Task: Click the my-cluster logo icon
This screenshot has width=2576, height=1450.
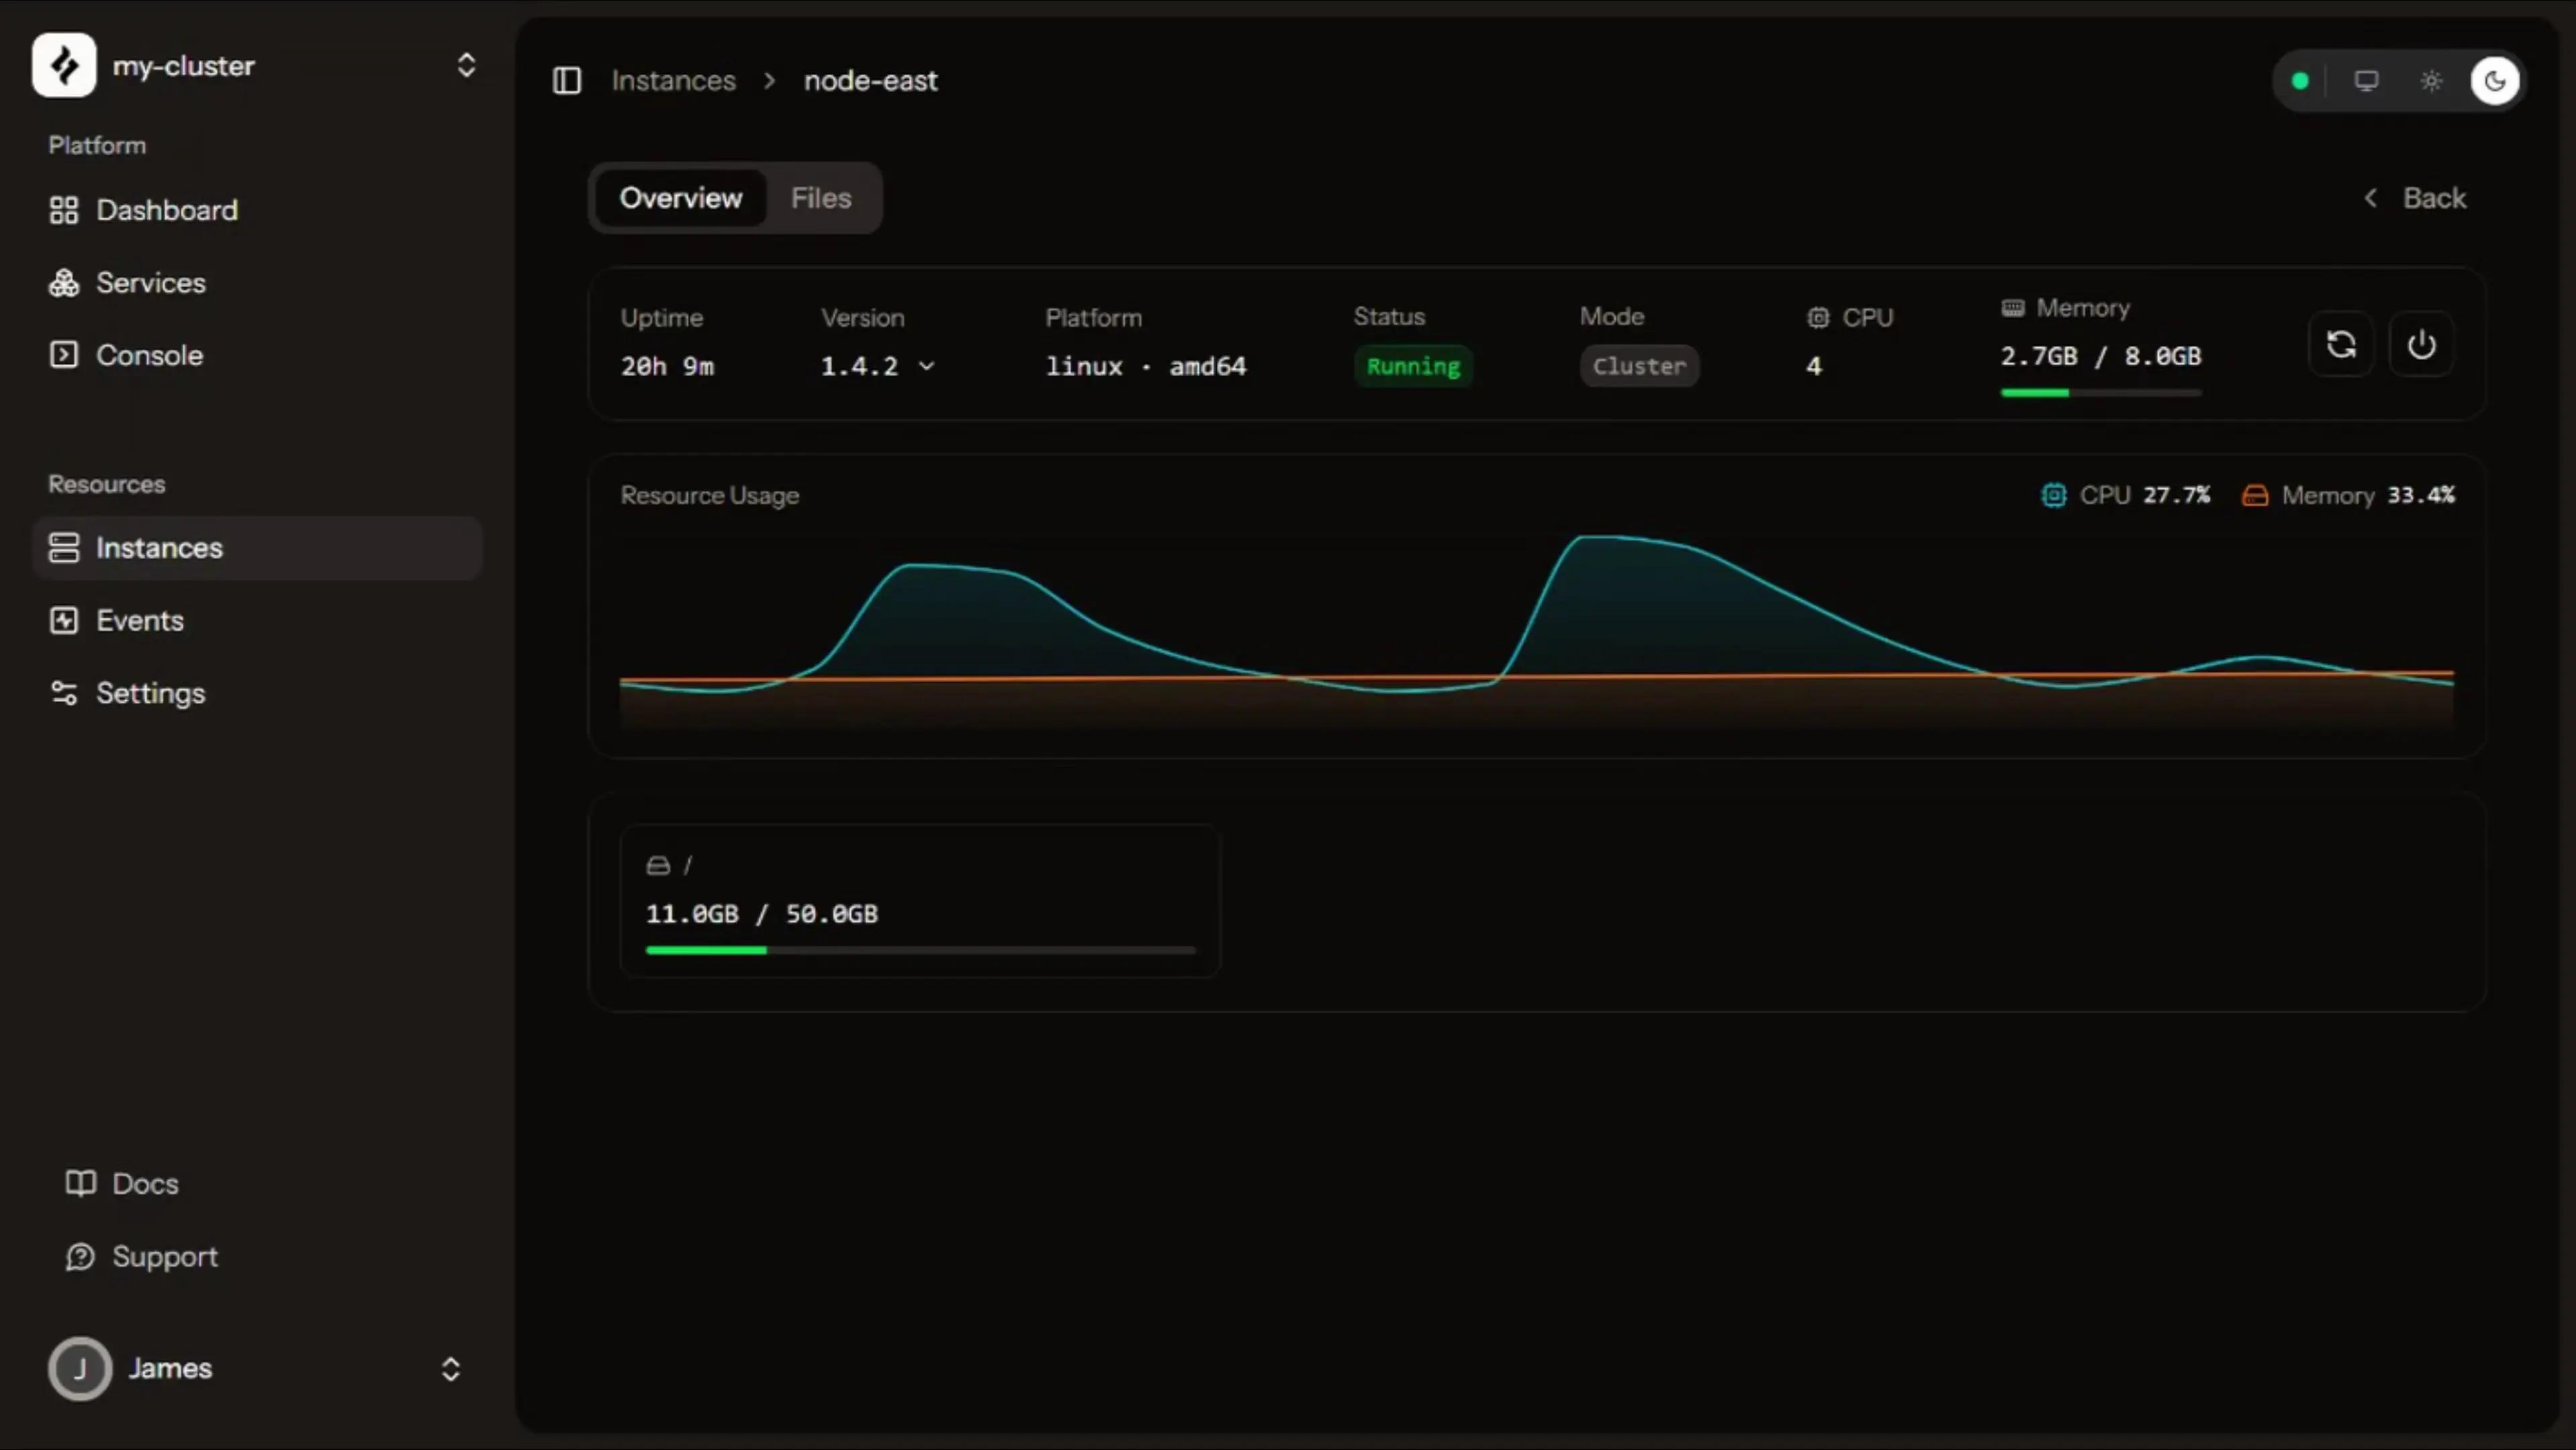Action: point(64,66)
